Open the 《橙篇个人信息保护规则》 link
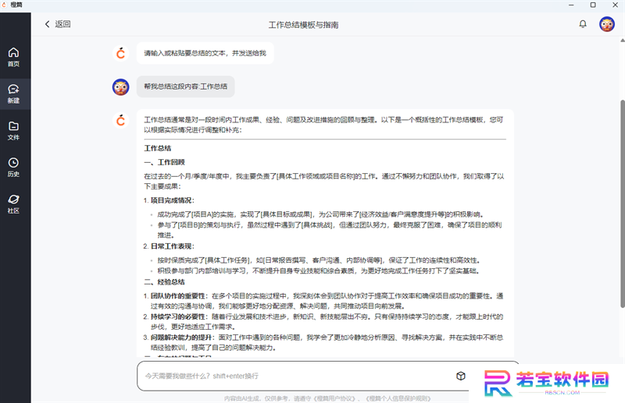 tap(398, 398)
